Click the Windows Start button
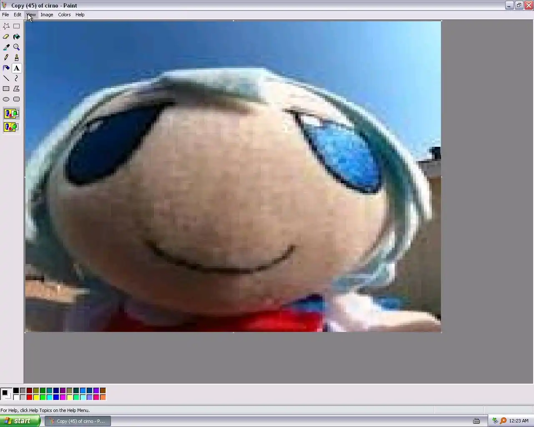Screen dimensions: 534x427 click(20, 421)
